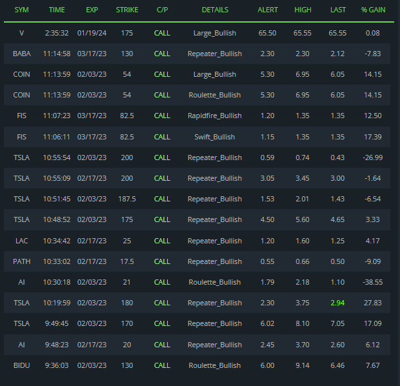Click the PATH symbol cell
Screen dimensions: 400x386
pyautogui.click(x=22, y=261)
